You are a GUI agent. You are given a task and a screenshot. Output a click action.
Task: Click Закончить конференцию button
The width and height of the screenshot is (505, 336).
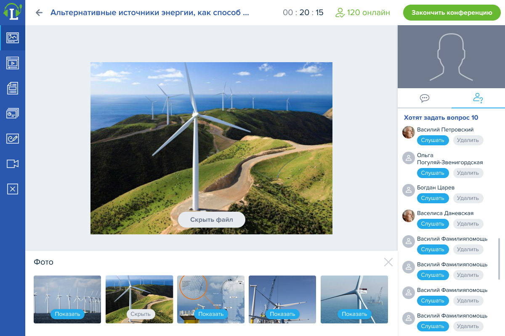[x=452, y=13]
